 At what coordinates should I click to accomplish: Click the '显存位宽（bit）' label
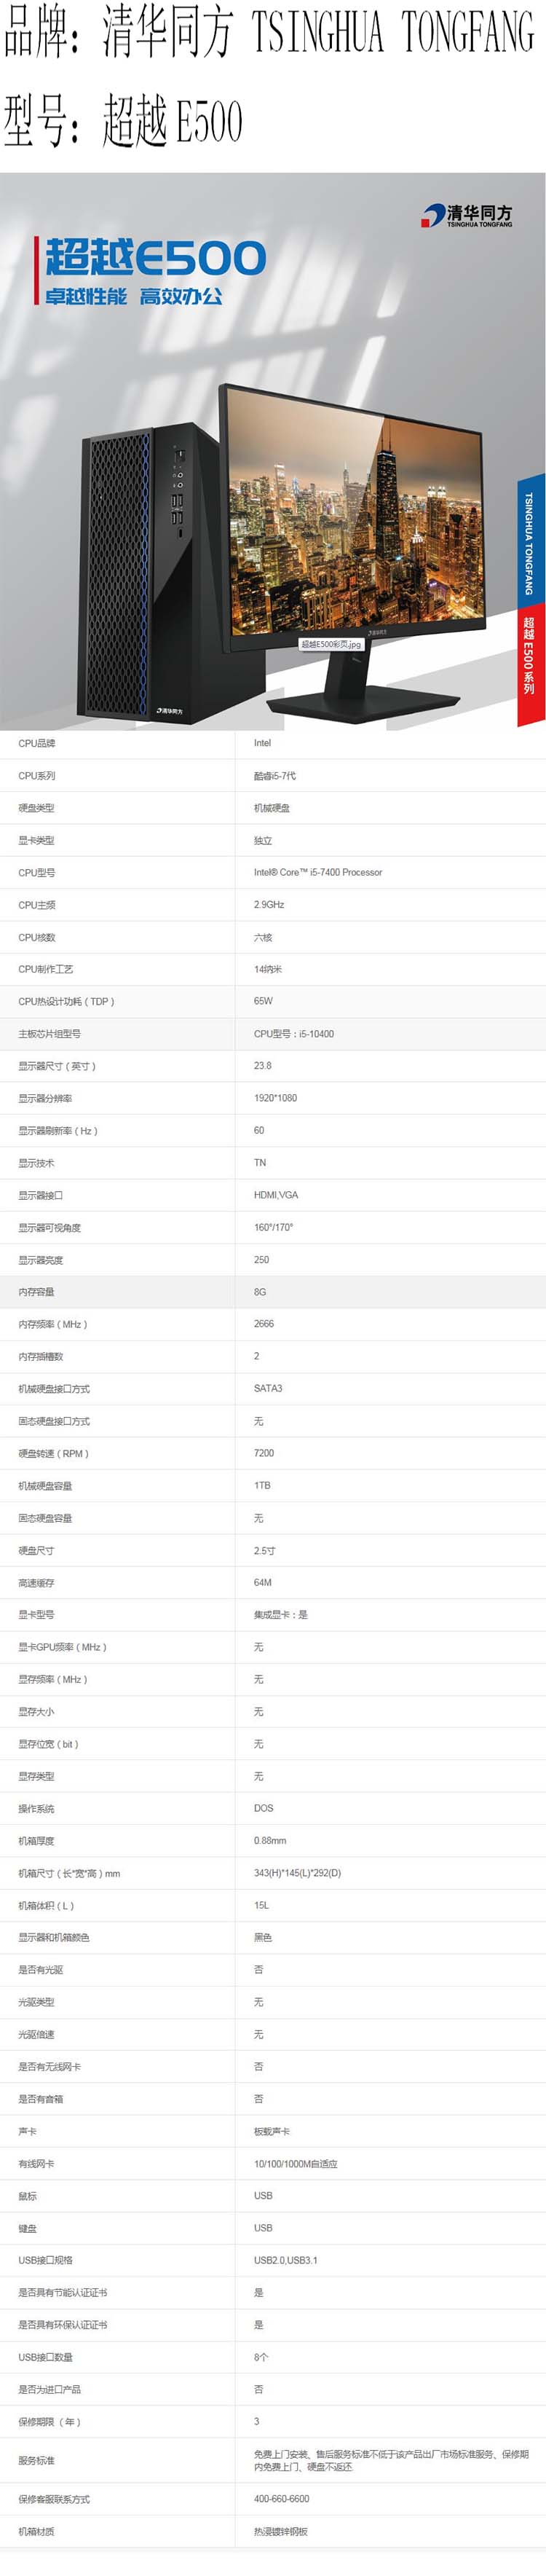pos(49,1744)
